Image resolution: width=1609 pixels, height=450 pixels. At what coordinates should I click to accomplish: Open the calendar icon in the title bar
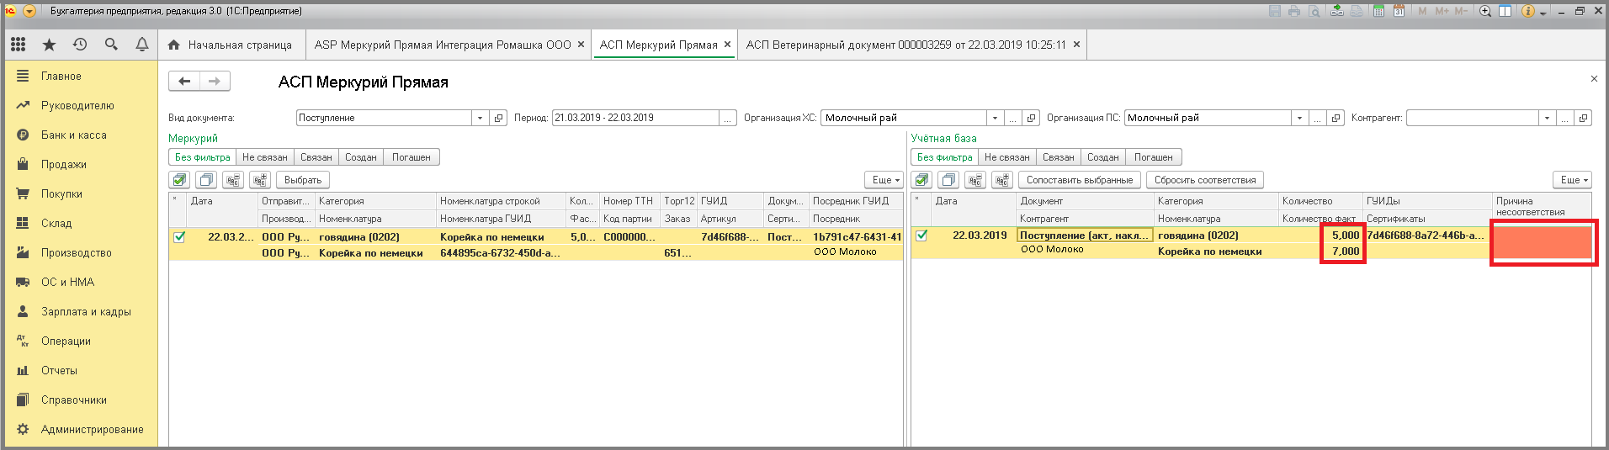tap(1398, 11)
